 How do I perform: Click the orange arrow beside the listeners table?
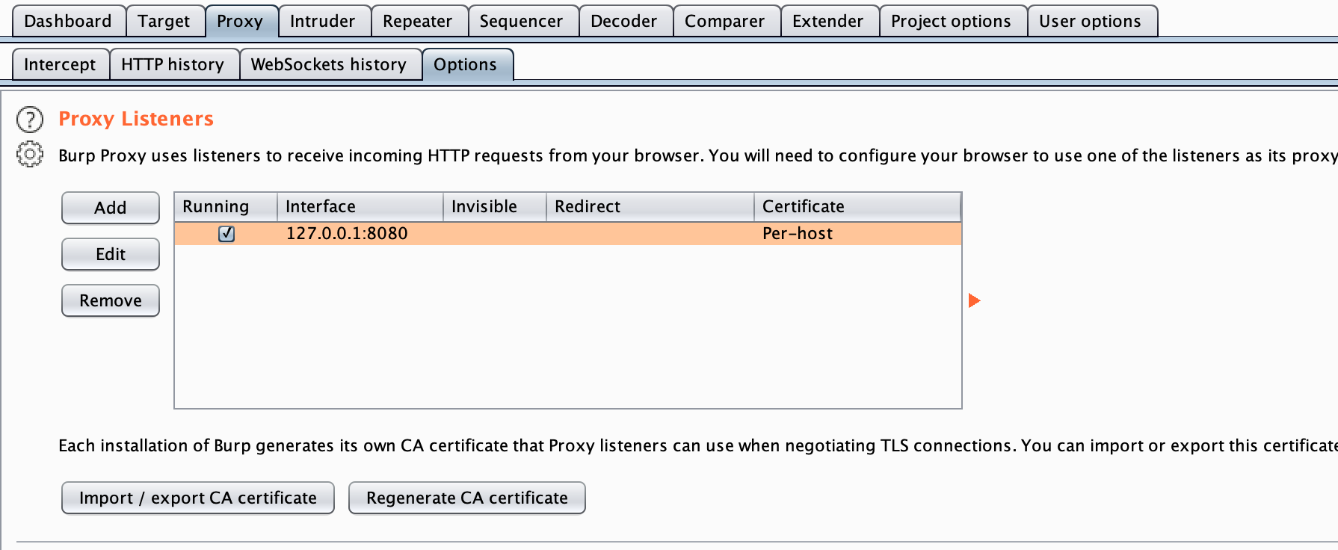[x=974, y=300]
